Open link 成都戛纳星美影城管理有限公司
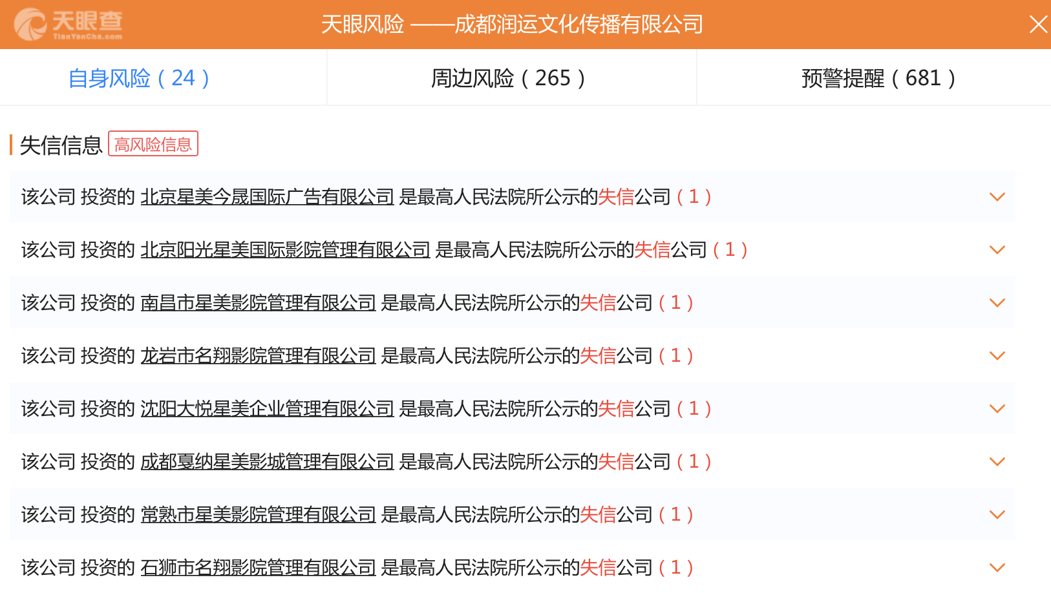This screenshot has width=1051, height=593. (268, 461)
